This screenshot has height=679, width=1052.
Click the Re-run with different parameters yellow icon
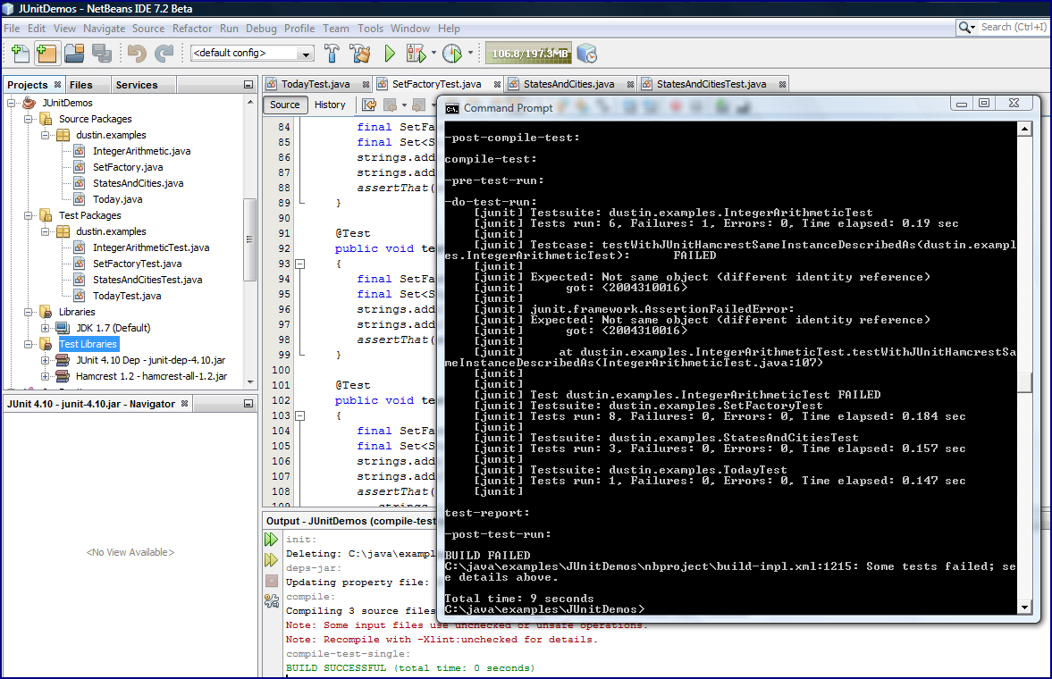click(271, 559)
